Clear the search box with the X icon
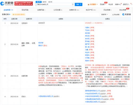The height and width of the screenshot is (105, 133). [73, 4]
